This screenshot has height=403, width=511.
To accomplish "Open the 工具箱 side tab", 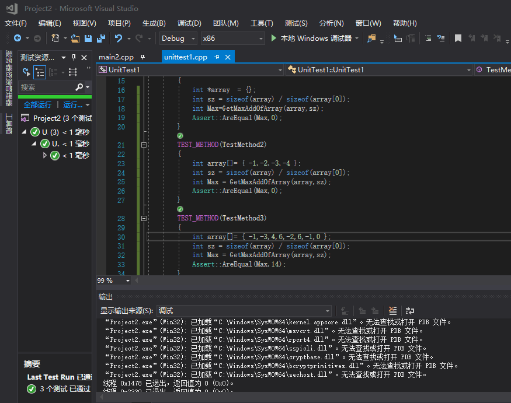I will pos(9,124).
